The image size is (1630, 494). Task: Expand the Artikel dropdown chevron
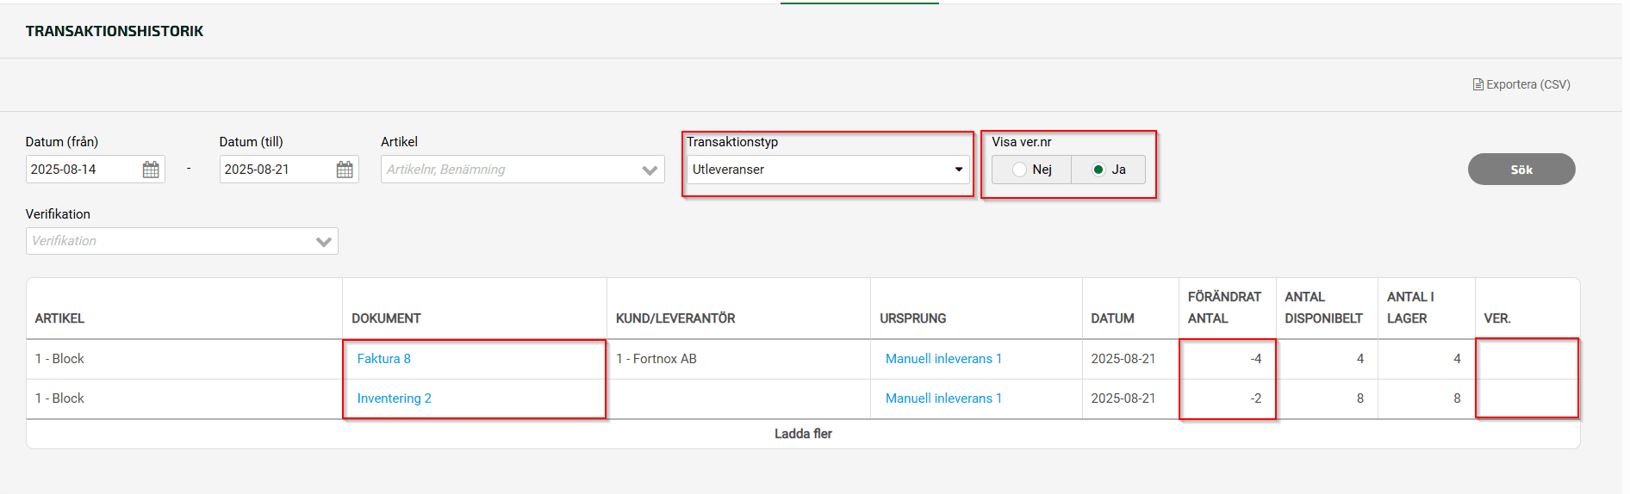[x=650, y=170]
